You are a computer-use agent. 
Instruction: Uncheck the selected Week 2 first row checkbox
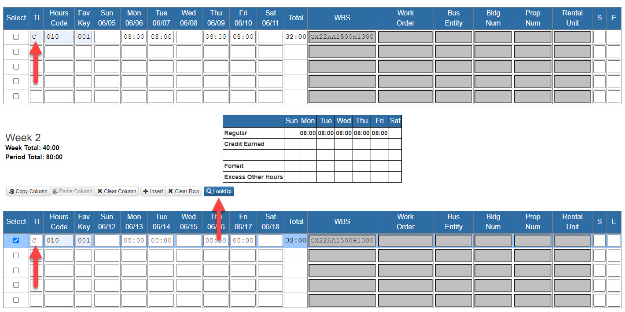[x=16, y=241]
